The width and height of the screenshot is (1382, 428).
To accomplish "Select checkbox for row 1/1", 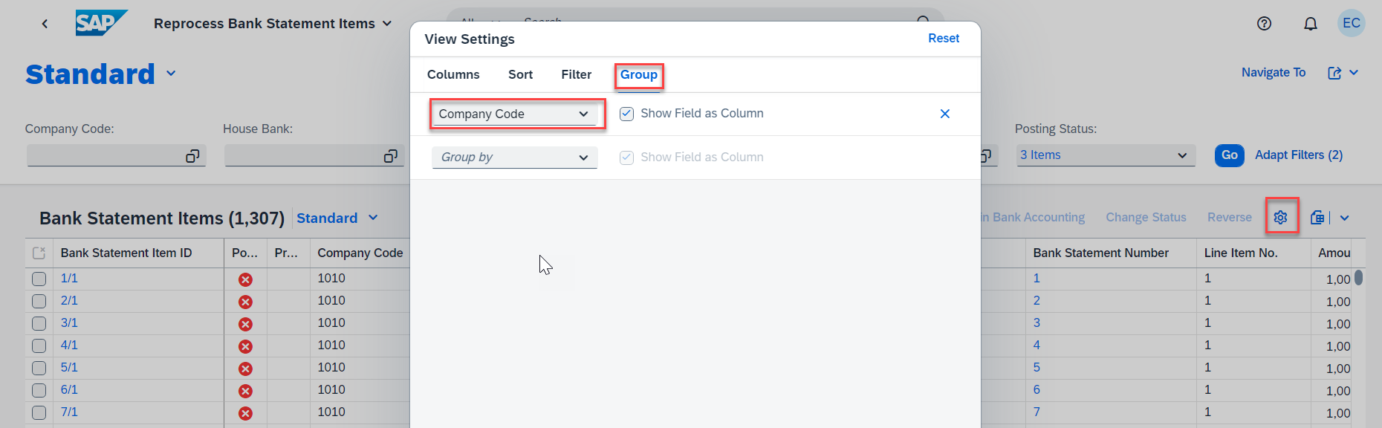I will (x=39, y=279).
